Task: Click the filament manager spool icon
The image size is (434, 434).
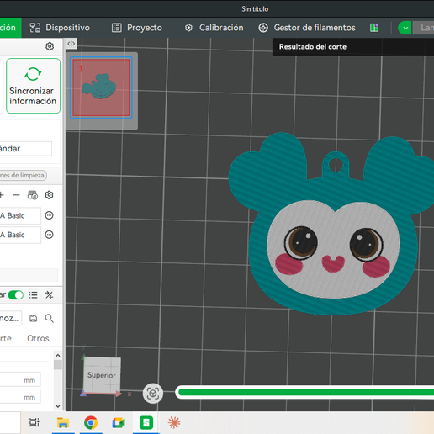Action: pos(263,28)
